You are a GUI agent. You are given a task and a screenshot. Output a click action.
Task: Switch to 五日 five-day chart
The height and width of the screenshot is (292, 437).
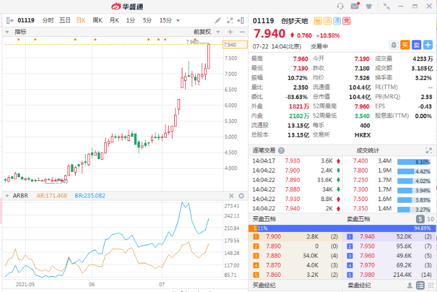pos(65,20)
